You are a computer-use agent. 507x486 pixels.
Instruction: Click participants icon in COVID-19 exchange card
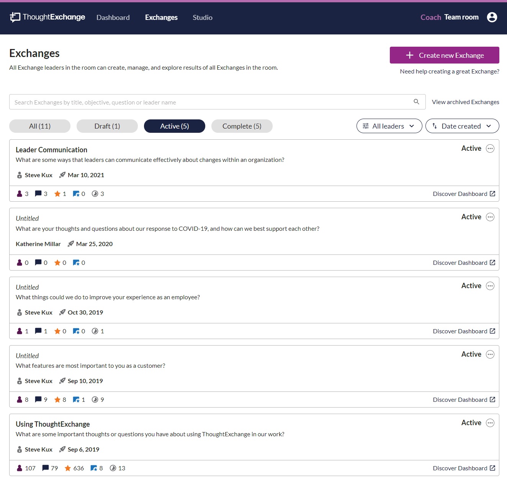pos(20,263)
